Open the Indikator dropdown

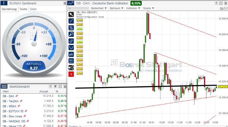(133, 8)
